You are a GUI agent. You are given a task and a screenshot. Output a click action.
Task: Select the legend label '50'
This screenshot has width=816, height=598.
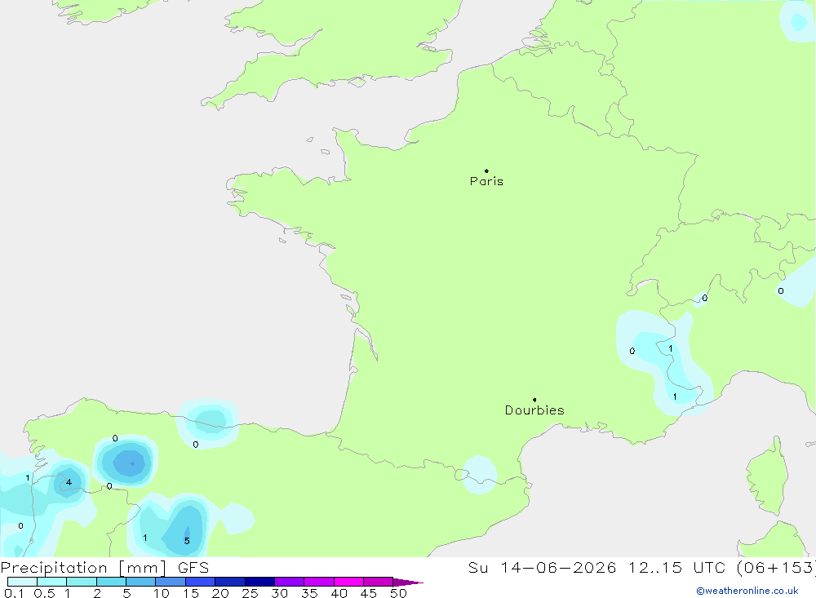[399, 593]
